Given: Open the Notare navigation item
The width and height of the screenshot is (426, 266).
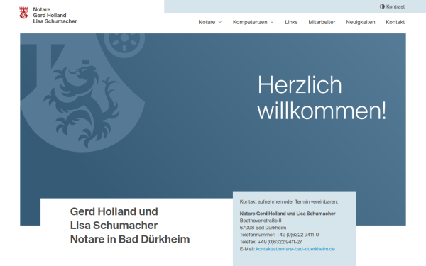Looking at the screenshot, I should (207, 22).
